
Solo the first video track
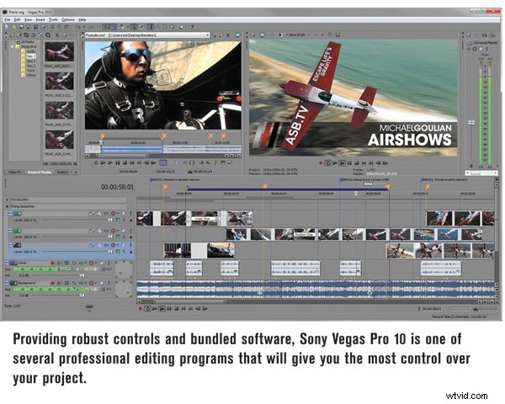pyautogui.click(x=130, y=213)
